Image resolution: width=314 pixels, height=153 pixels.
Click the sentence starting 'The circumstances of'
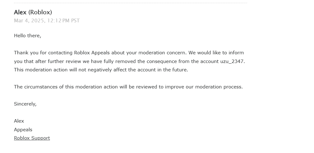click(x=128, y=87)
